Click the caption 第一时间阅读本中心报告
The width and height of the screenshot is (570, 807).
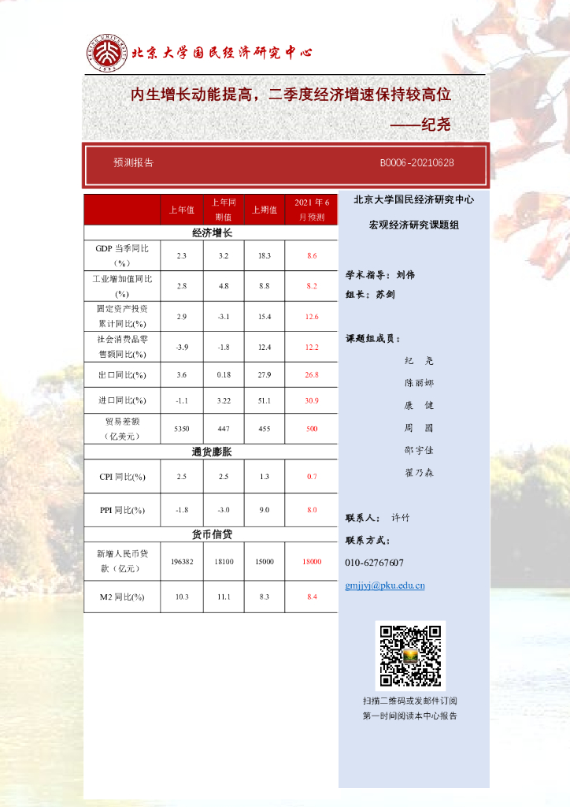coord(410,716)
